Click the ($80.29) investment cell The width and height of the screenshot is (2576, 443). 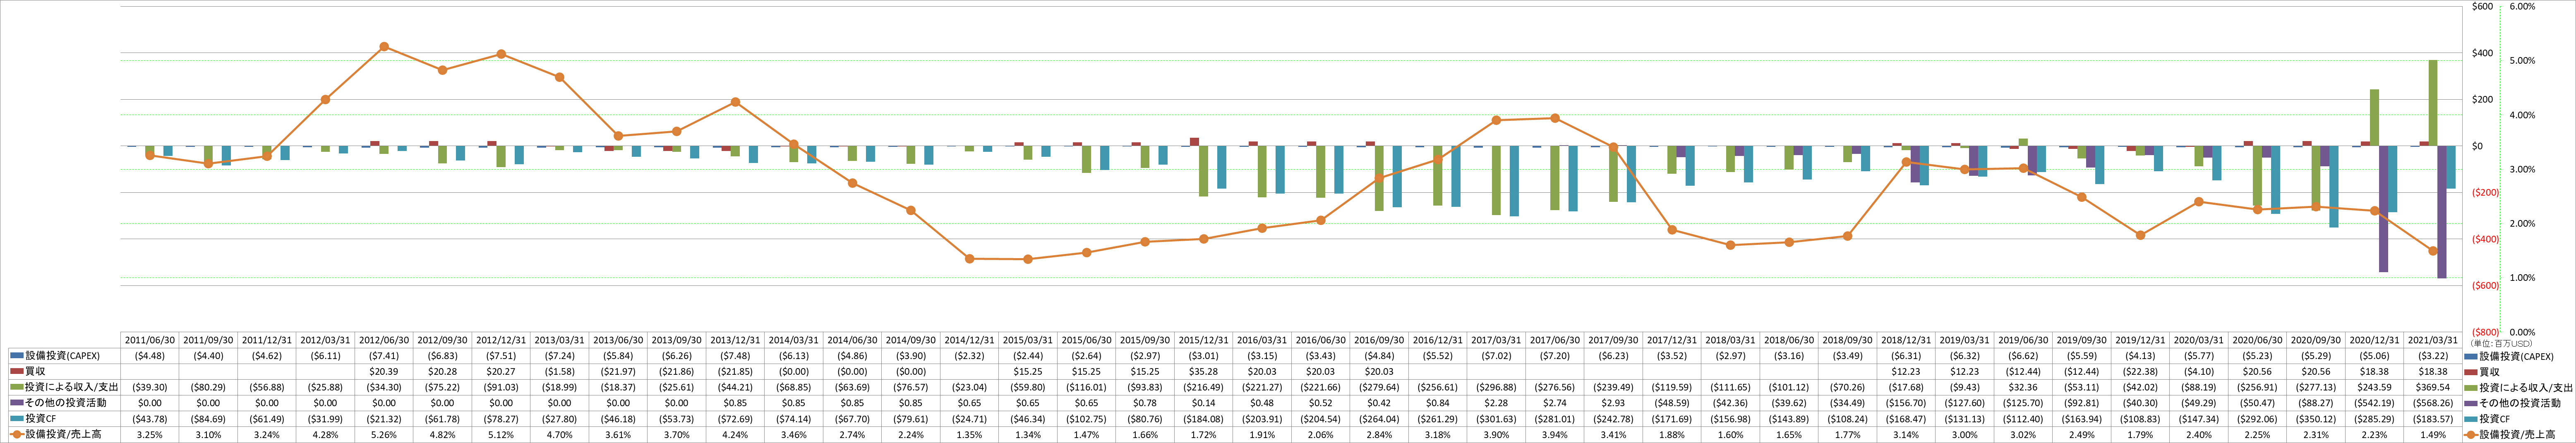pos(208,387)
